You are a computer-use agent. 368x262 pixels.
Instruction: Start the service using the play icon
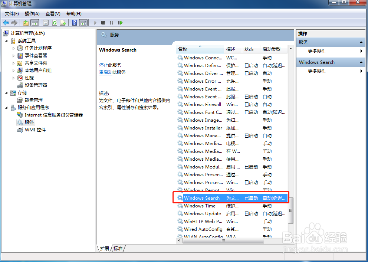click(x=95, y=23)
